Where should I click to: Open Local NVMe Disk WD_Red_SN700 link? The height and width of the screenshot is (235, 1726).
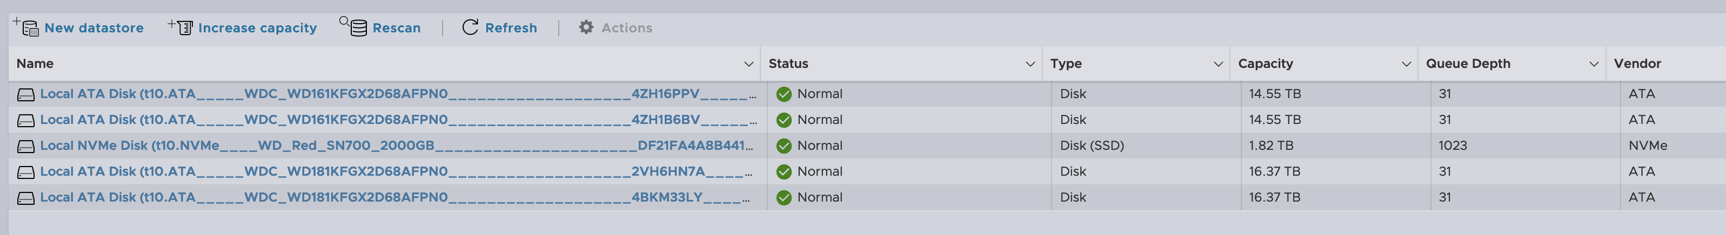[x=397, y=146]
